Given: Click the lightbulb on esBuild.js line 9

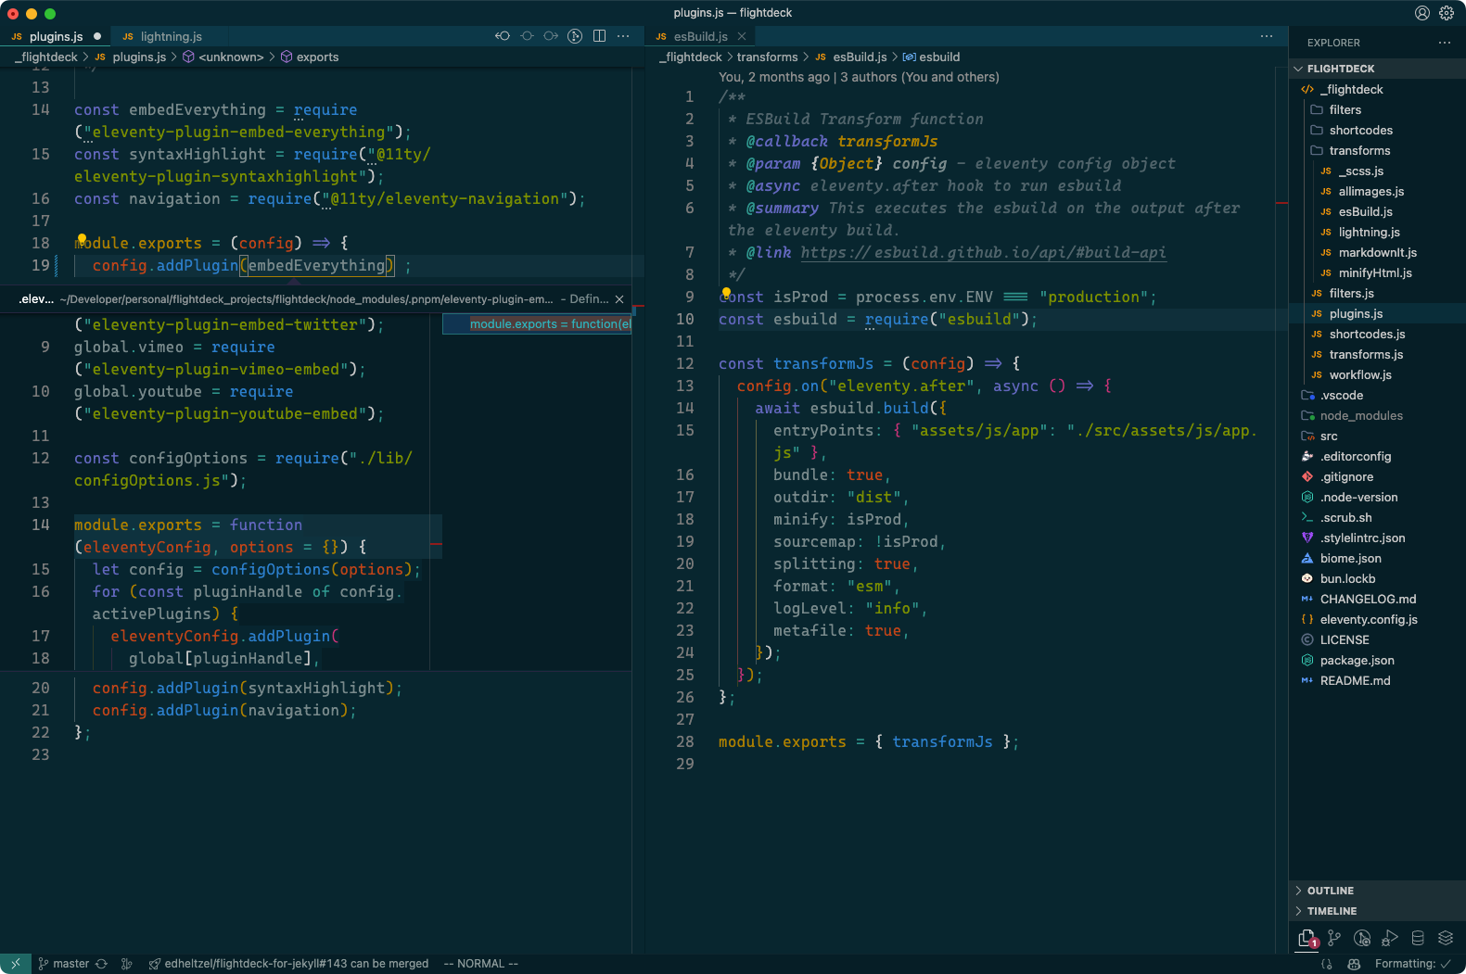Looking at the screenshot, I should coord(726,294).
